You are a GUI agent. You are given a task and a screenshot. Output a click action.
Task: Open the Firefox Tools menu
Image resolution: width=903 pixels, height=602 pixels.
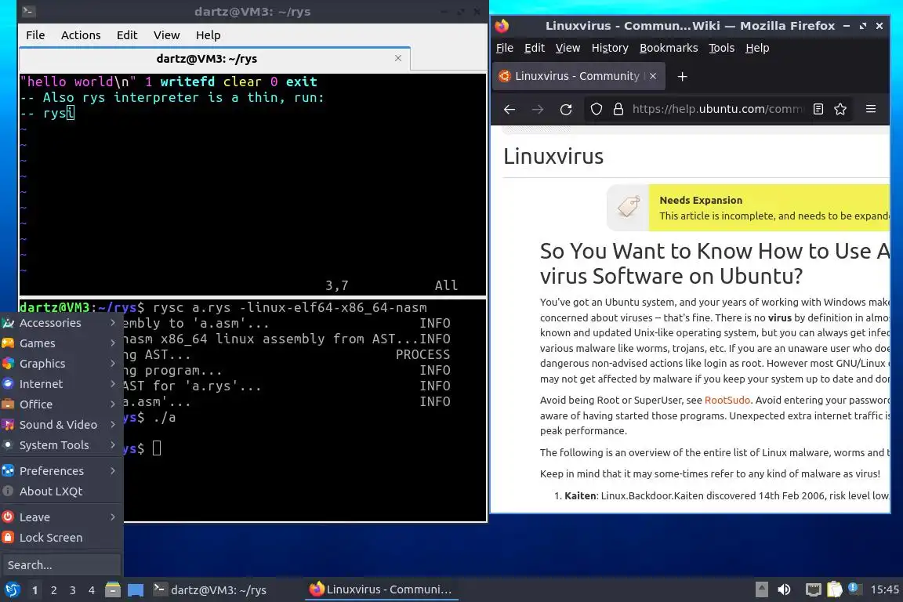721,48
